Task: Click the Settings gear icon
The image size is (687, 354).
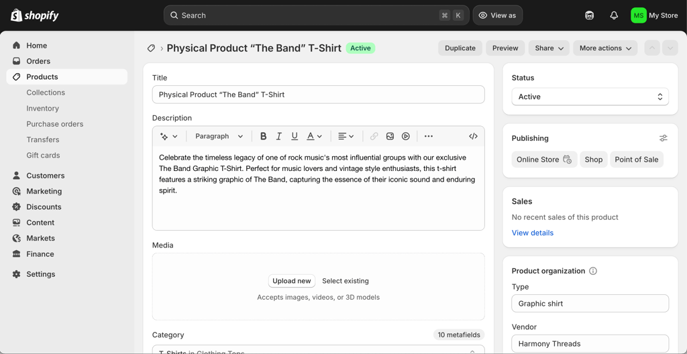Action: tap(16, 274)
